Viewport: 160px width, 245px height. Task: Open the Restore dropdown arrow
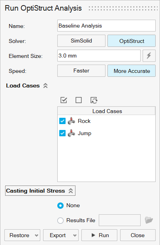click(x=36, y=235)
